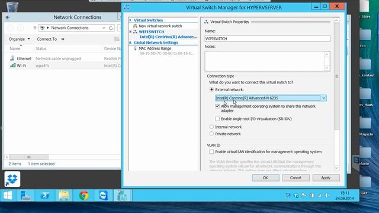Screen dimensions: 379x213
Task: Click the Action Center flag tray icon
Action: [x=304, y=195]
